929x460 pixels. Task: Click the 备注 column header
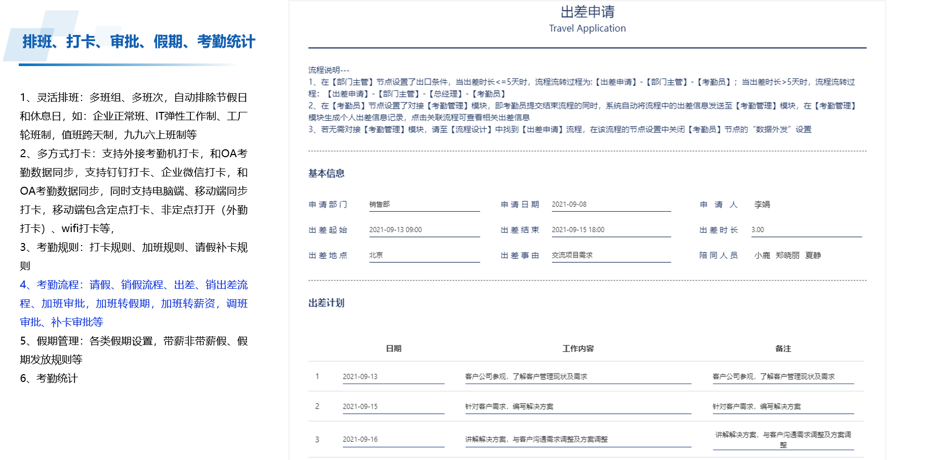783,349
